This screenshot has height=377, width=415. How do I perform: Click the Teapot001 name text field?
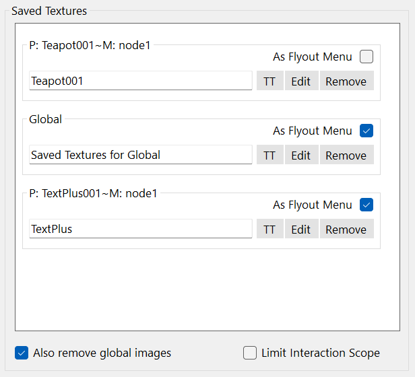[x=140, y=81]
